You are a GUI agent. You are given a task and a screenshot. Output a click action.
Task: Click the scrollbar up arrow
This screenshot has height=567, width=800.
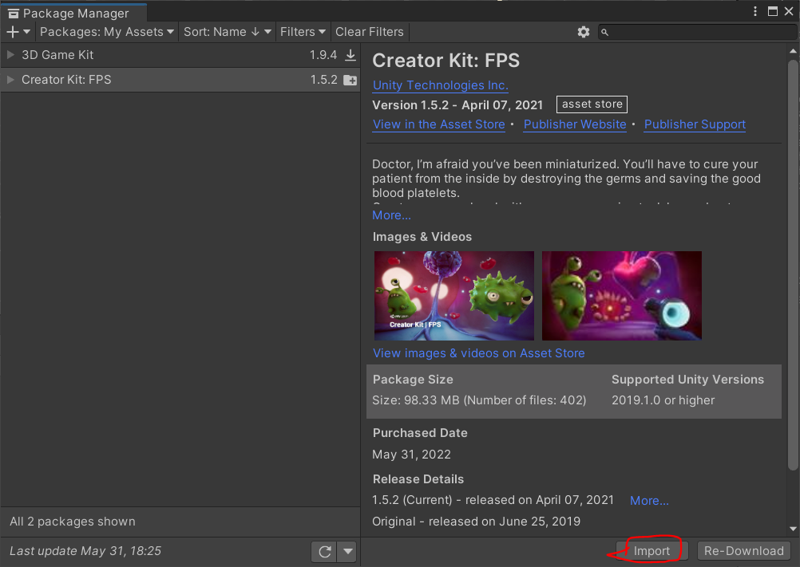pyautogui.click(x=793, y=51)
